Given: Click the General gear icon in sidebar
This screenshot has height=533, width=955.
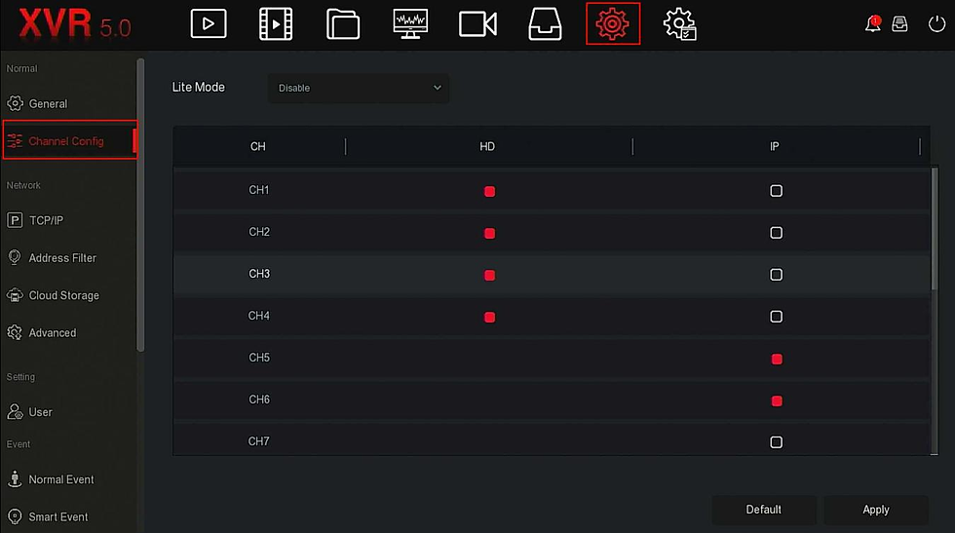Looking at the screenshot, I should click(15, 103).
